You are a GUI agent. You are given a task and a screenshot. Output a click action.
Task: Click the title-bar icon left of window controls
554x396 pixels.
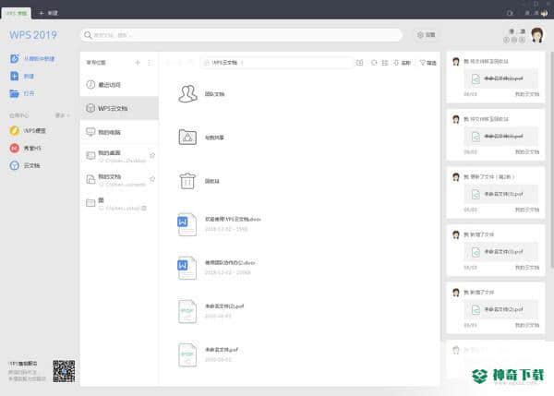tap(510, 13)
